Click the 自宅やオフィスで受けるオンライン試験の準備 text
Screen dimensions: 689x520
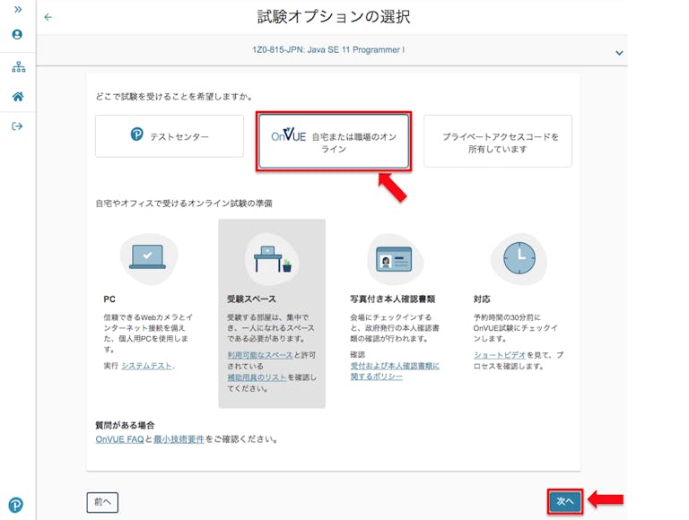tap(184, 204)
